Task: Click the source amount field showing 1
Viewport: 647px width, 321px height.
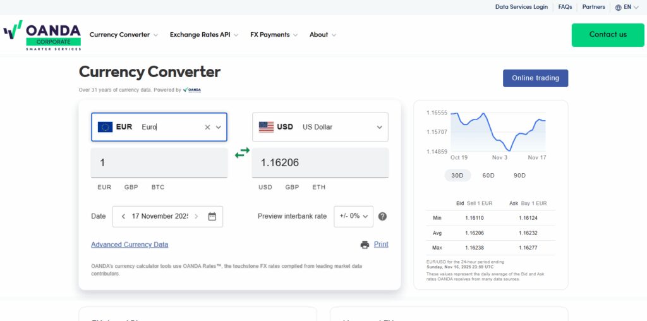Action: [159, 162]
